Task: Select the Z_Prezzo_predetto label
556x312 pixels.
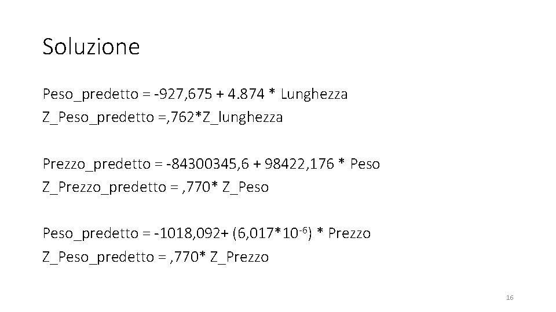Action: (104, 187)
